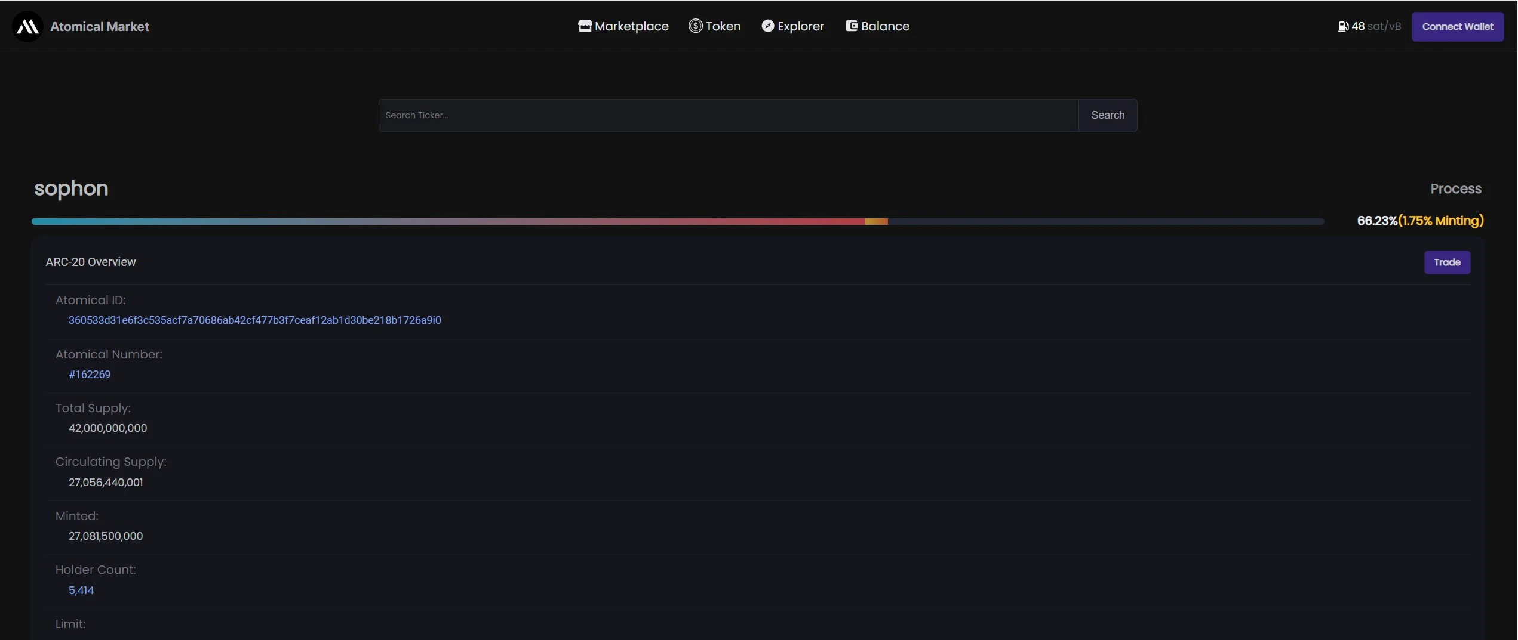Click the ARC-20 Overview heading

tap(91, 262)
